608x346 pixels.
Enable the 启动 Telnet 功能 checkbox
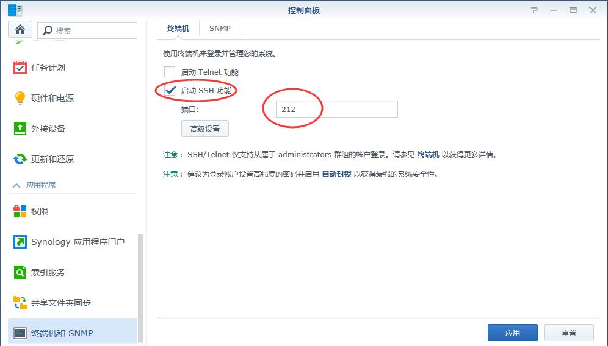click(x=170, y=72)
